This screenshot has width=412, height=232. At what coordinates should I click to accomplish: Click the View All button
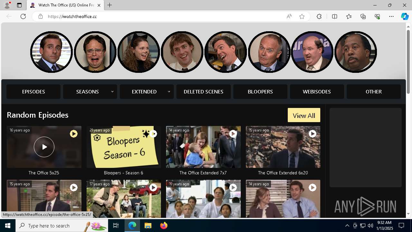(x=304, y=115)
